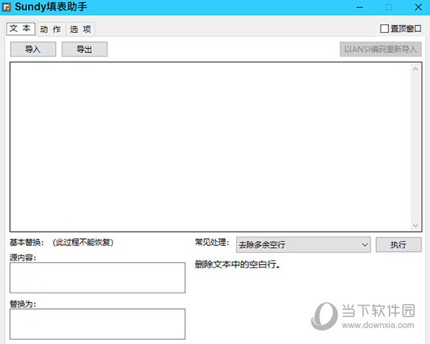Click the text area scroll up arrow
430x344 pixels.
(x=416, y=69)
